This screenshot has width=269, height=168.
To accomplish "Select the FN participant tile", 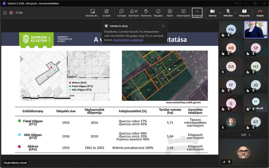I will 231,29.
